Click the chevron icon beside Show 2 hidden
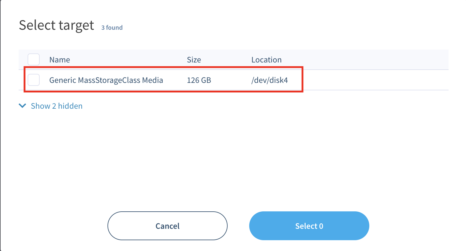 pos(22,106)
